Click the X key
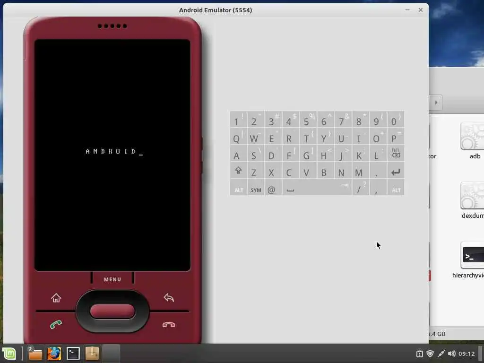This screenshot has width=484, height=363. (273, 171)
